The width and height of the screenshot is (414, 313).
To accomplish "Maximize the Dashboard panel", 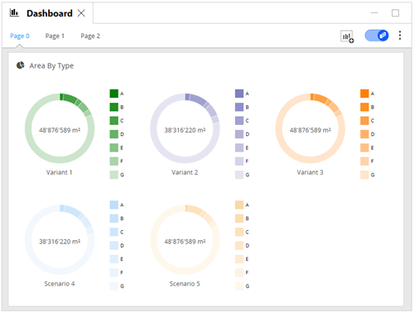I will pyautogui.click(x=395, y=13).
